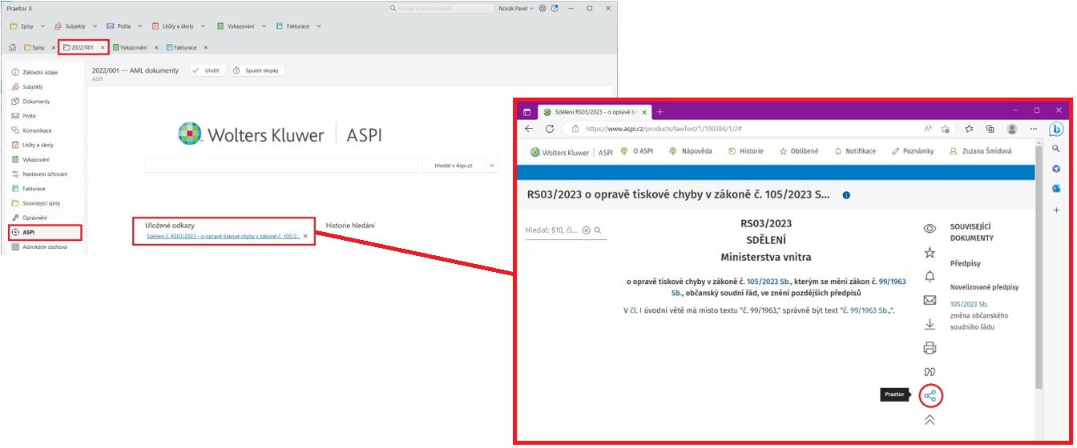Click the notification bell icon beside document

click(930, 277)
